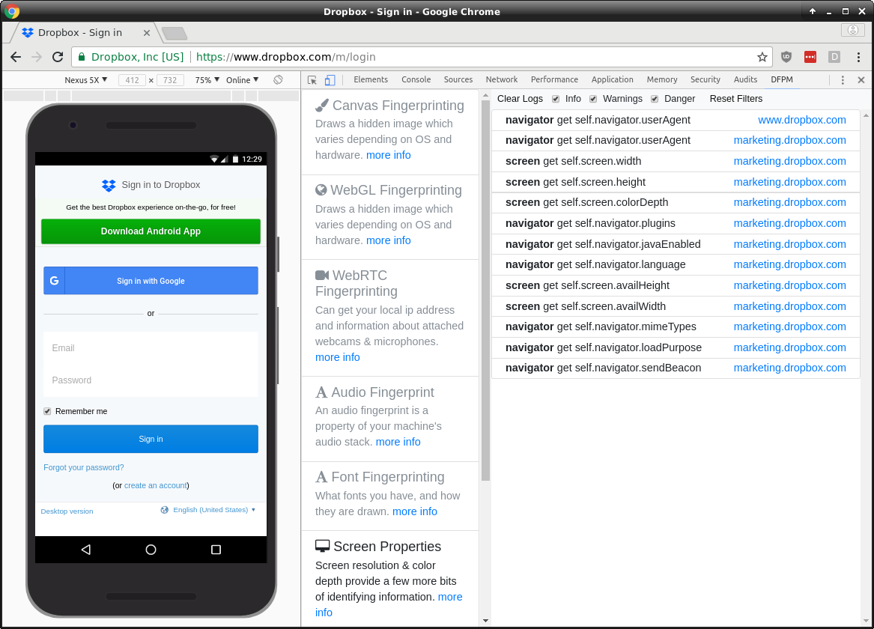Image resolution: width=874 pixels, height=629 pixels.
Task: Open a new browser tab
Action: (175, 34)
